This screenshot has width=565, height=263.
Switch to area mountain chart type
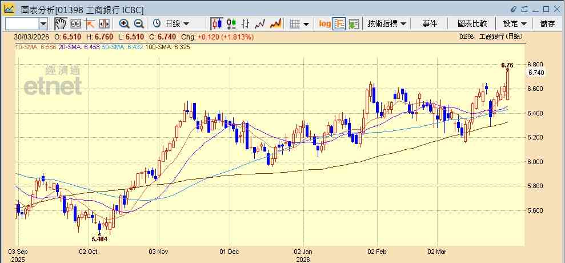276,24
